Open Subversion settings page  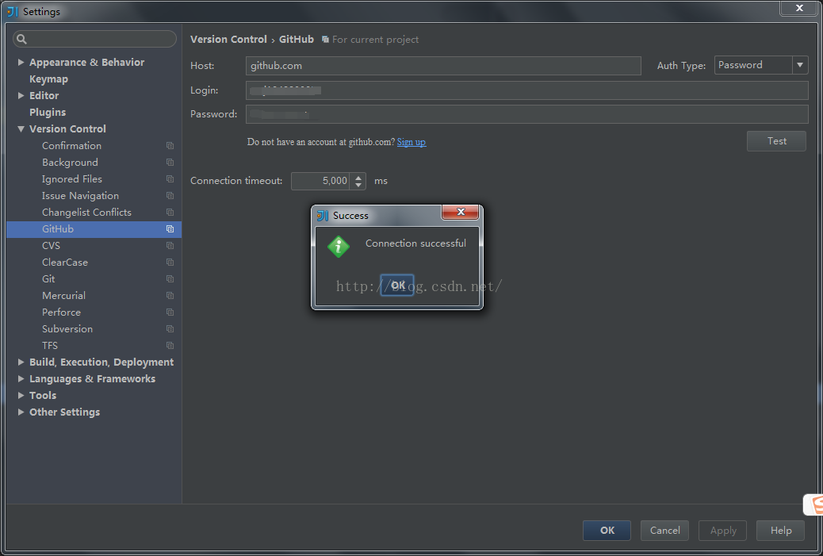coord(67,328)
